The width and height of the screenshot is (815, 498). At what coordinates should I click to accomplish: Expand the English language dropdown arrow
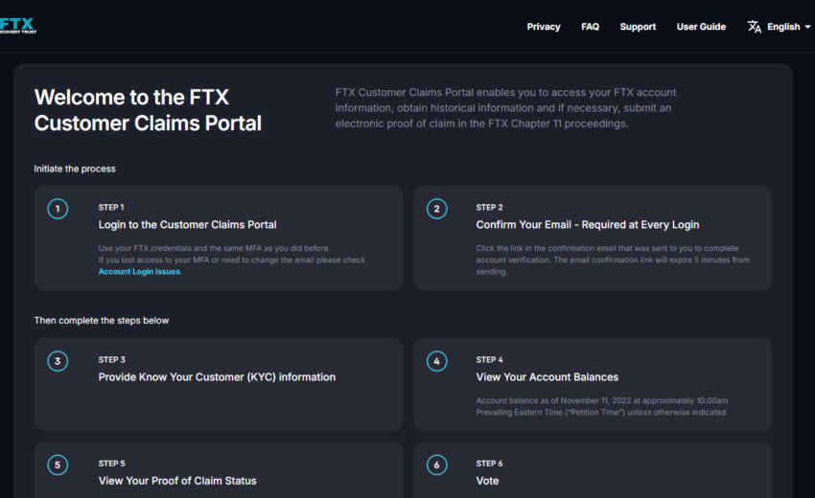click(x=807, y=27)
